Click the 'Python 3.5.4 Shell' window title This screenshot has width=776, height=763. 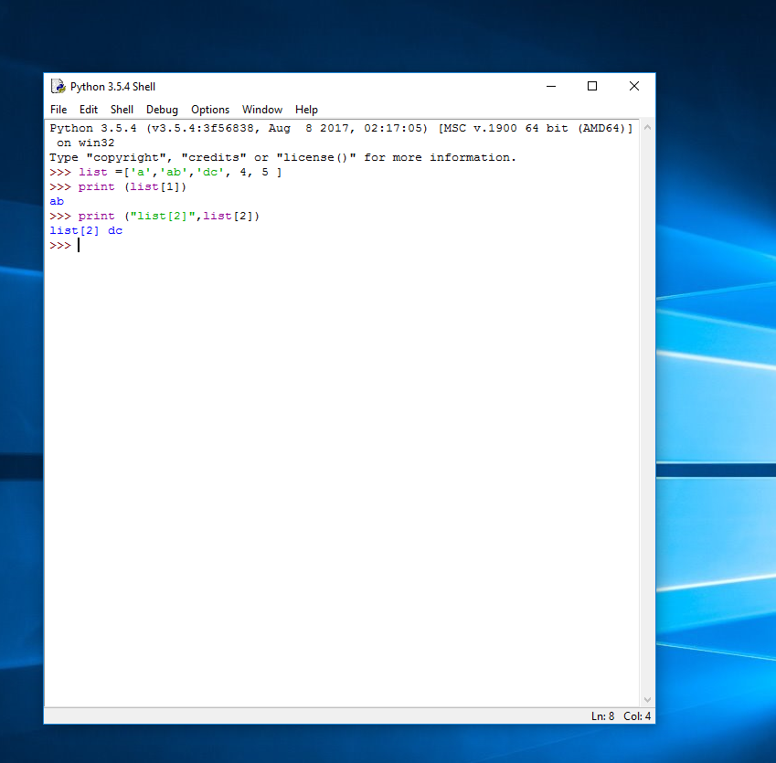(112, 87)
